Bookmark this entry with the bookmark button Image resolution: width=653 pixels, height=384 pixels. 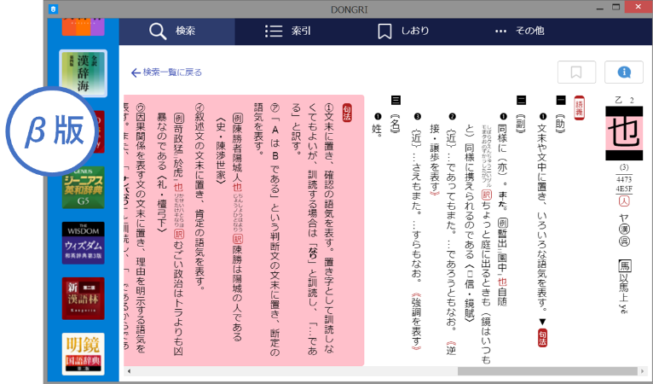pos(576,73)
